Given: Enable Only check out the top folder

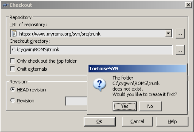Looking at the screenshot, I should [x=13, y=61].
